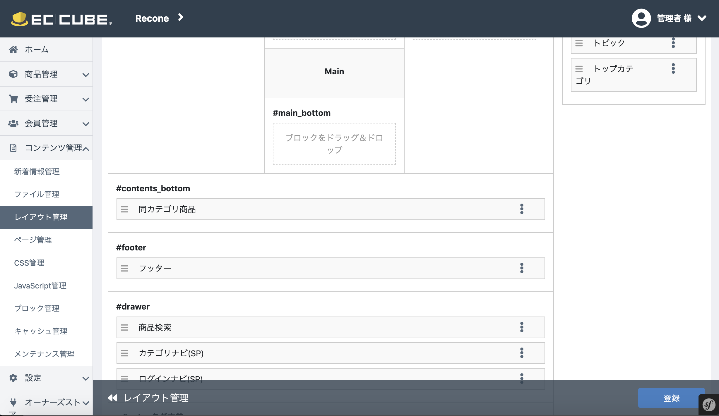Open ページ管理 submenu item

(33, 240)
